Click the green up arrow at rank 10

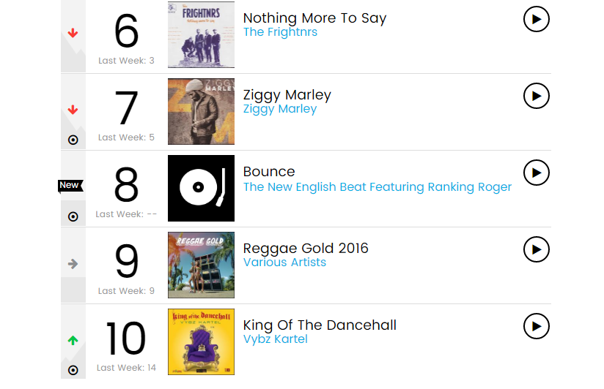(x=73, y=341)
